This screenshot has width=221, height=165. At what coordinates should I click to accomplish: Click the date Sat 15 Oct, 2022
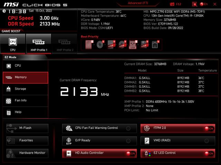click(40, 11)
